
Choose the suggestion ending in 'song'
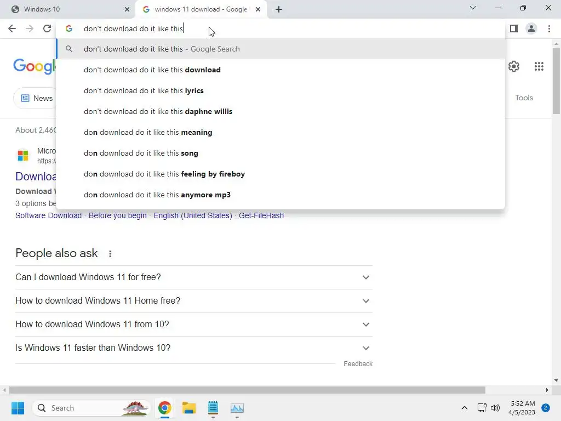(280, 153)
